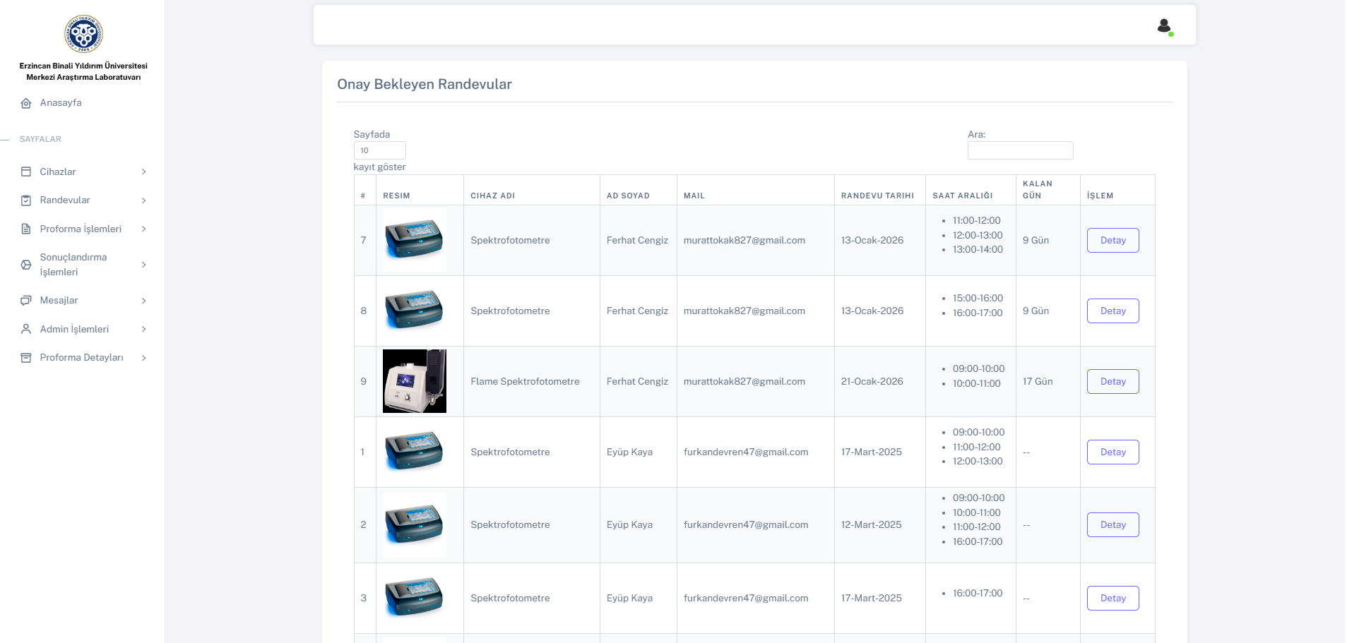The image size is (1347, 643).
Task: Sort table by Cihaz Adı column header
Action: (x=493, y=196)
